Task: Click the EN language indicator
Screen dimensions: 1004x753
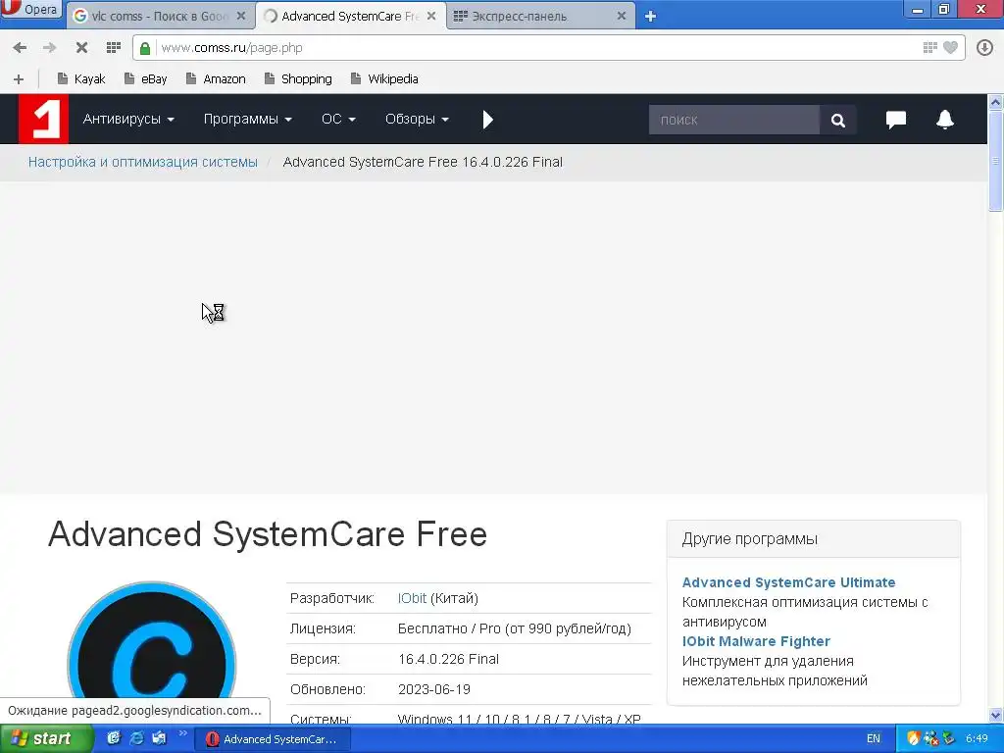Action: pos(874,739)
